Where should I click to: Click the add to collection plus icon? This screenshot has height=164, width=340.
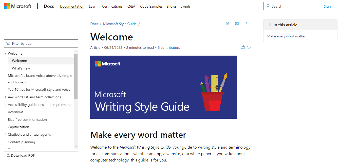(x=227, y=24)
